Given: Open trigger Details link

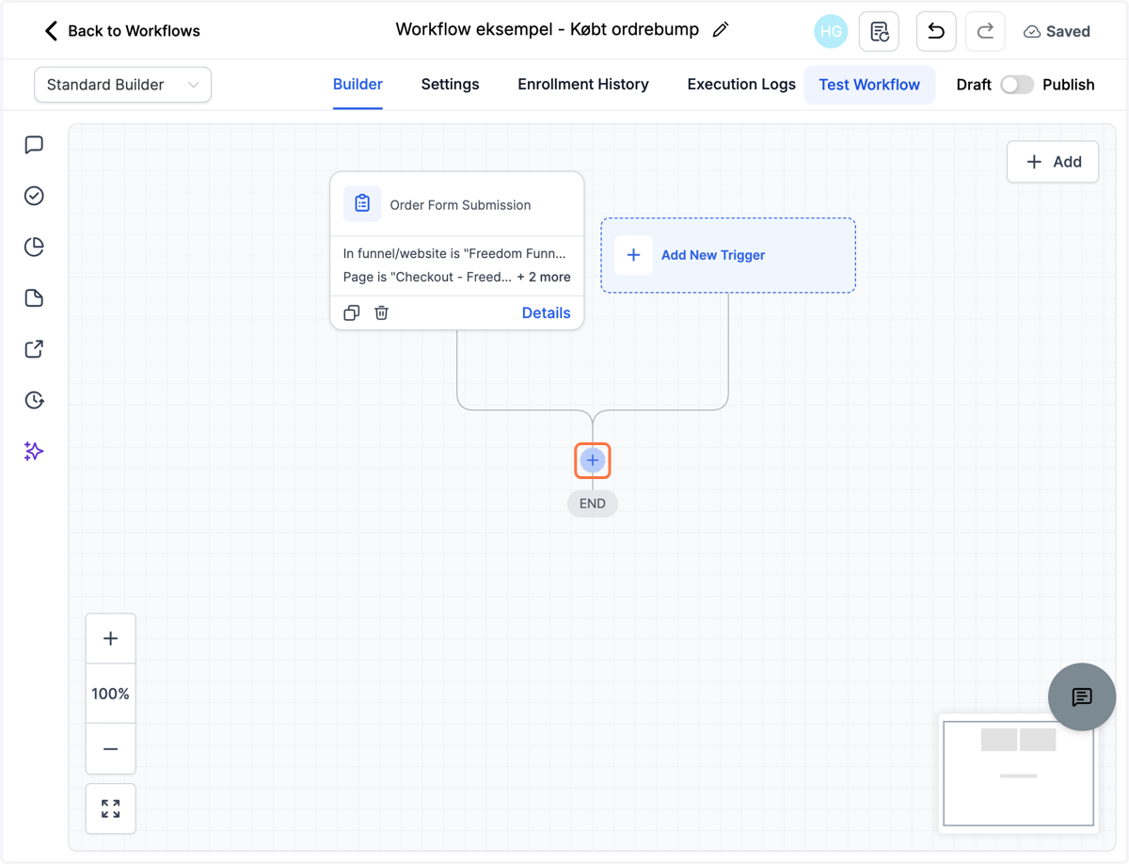Looking at the screenshot, I should coord(547,312).
